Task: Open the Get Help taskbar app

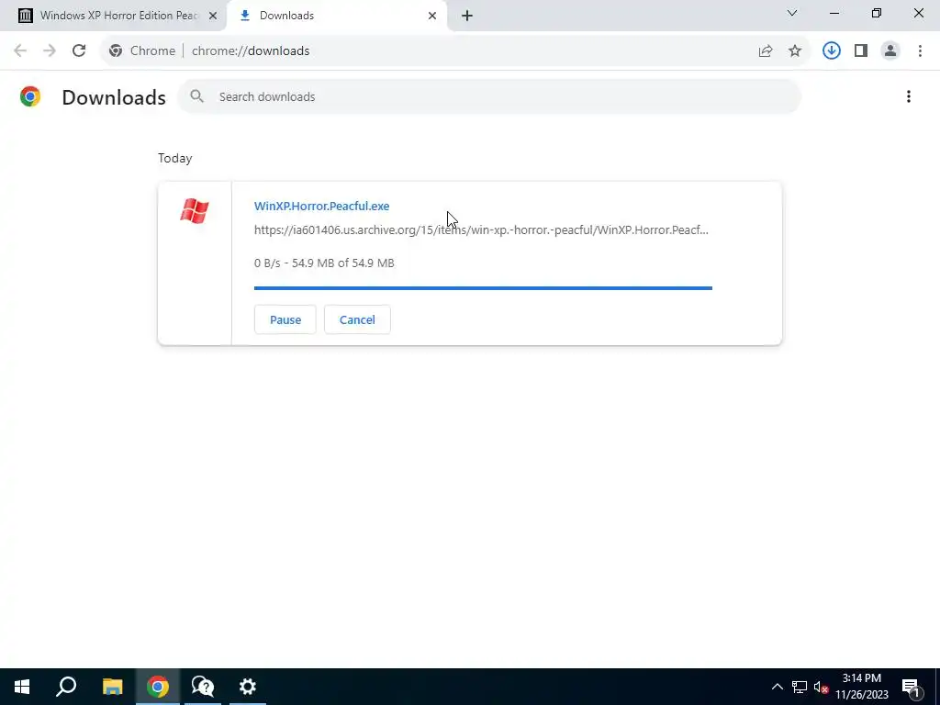Action: pyautogui.click(x=203, y=687)
